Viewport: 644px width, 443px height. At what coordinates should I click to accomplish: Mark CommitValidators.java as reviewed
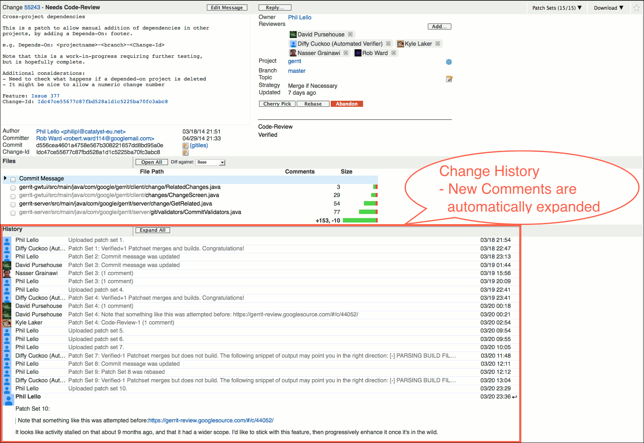[13, 213]
